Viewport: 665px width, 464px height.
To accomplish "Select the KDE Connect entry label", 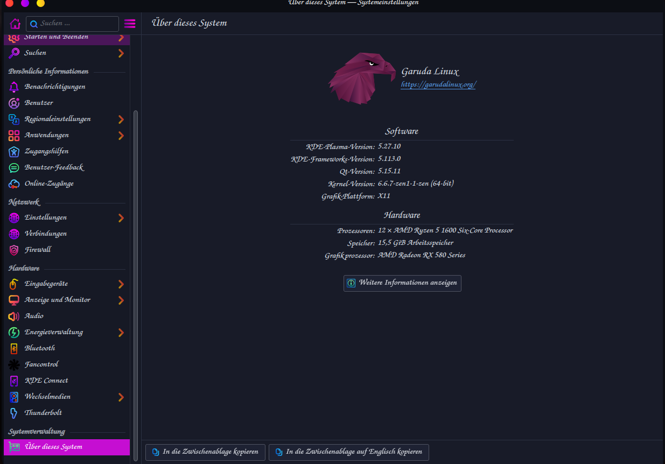I will click(x=46, y=381).
